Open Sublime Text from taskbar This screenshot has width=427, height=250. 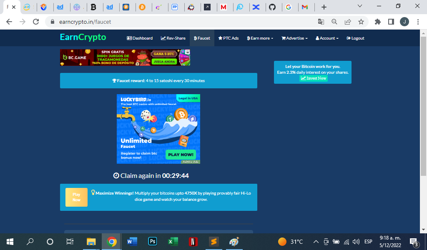point(214,242)
